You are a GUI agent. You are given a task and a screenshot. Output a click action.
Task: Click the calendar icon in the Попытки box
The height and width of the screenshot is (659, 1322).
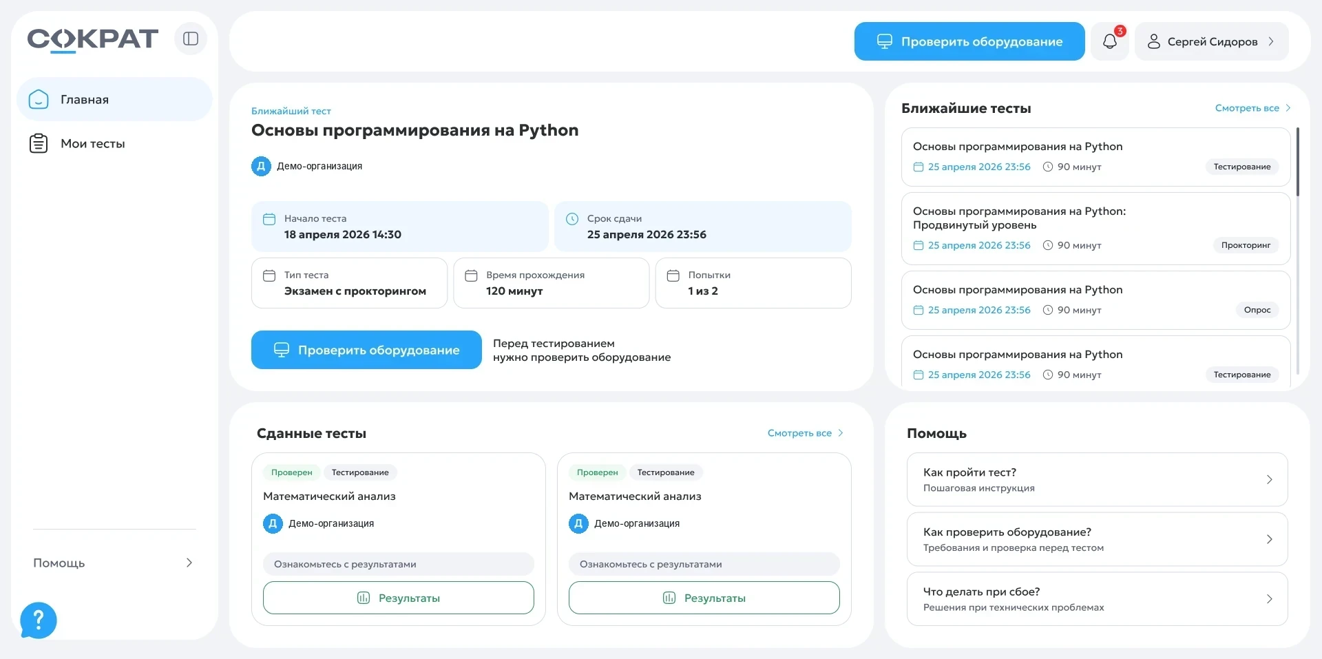pos(673,275)
